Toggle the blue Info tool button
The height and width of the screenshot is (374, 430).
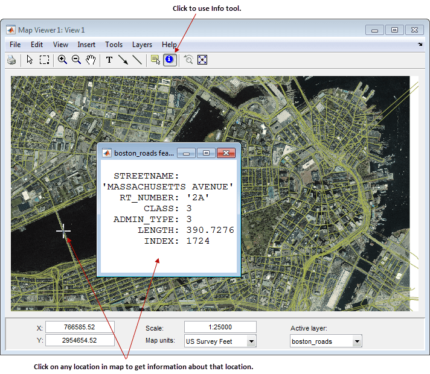(x=170, y=60)
